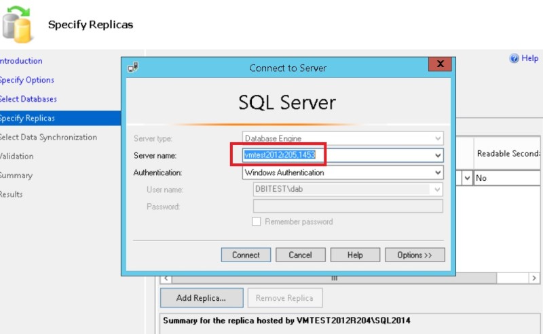Click the Add Replica... button

(x=202, y=297)
